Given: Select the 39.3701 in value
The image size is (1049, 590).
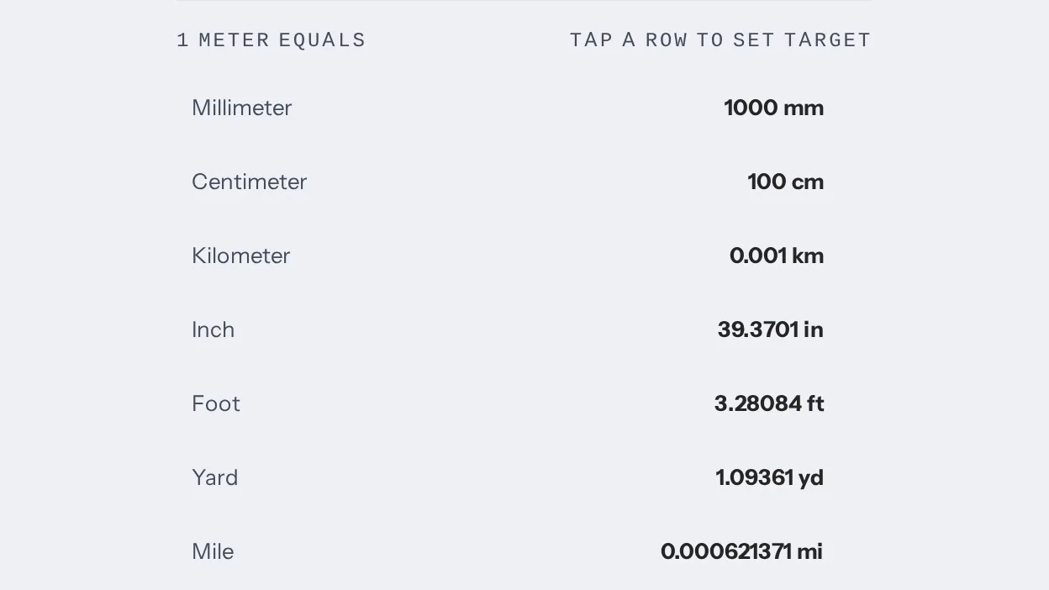Looking at the screenshot, I should (x=770, y=329).
